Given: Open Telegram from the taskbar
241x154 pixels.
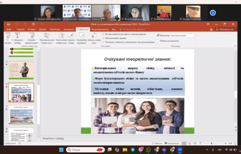Looking at the screenshot, I should [133, 150].
